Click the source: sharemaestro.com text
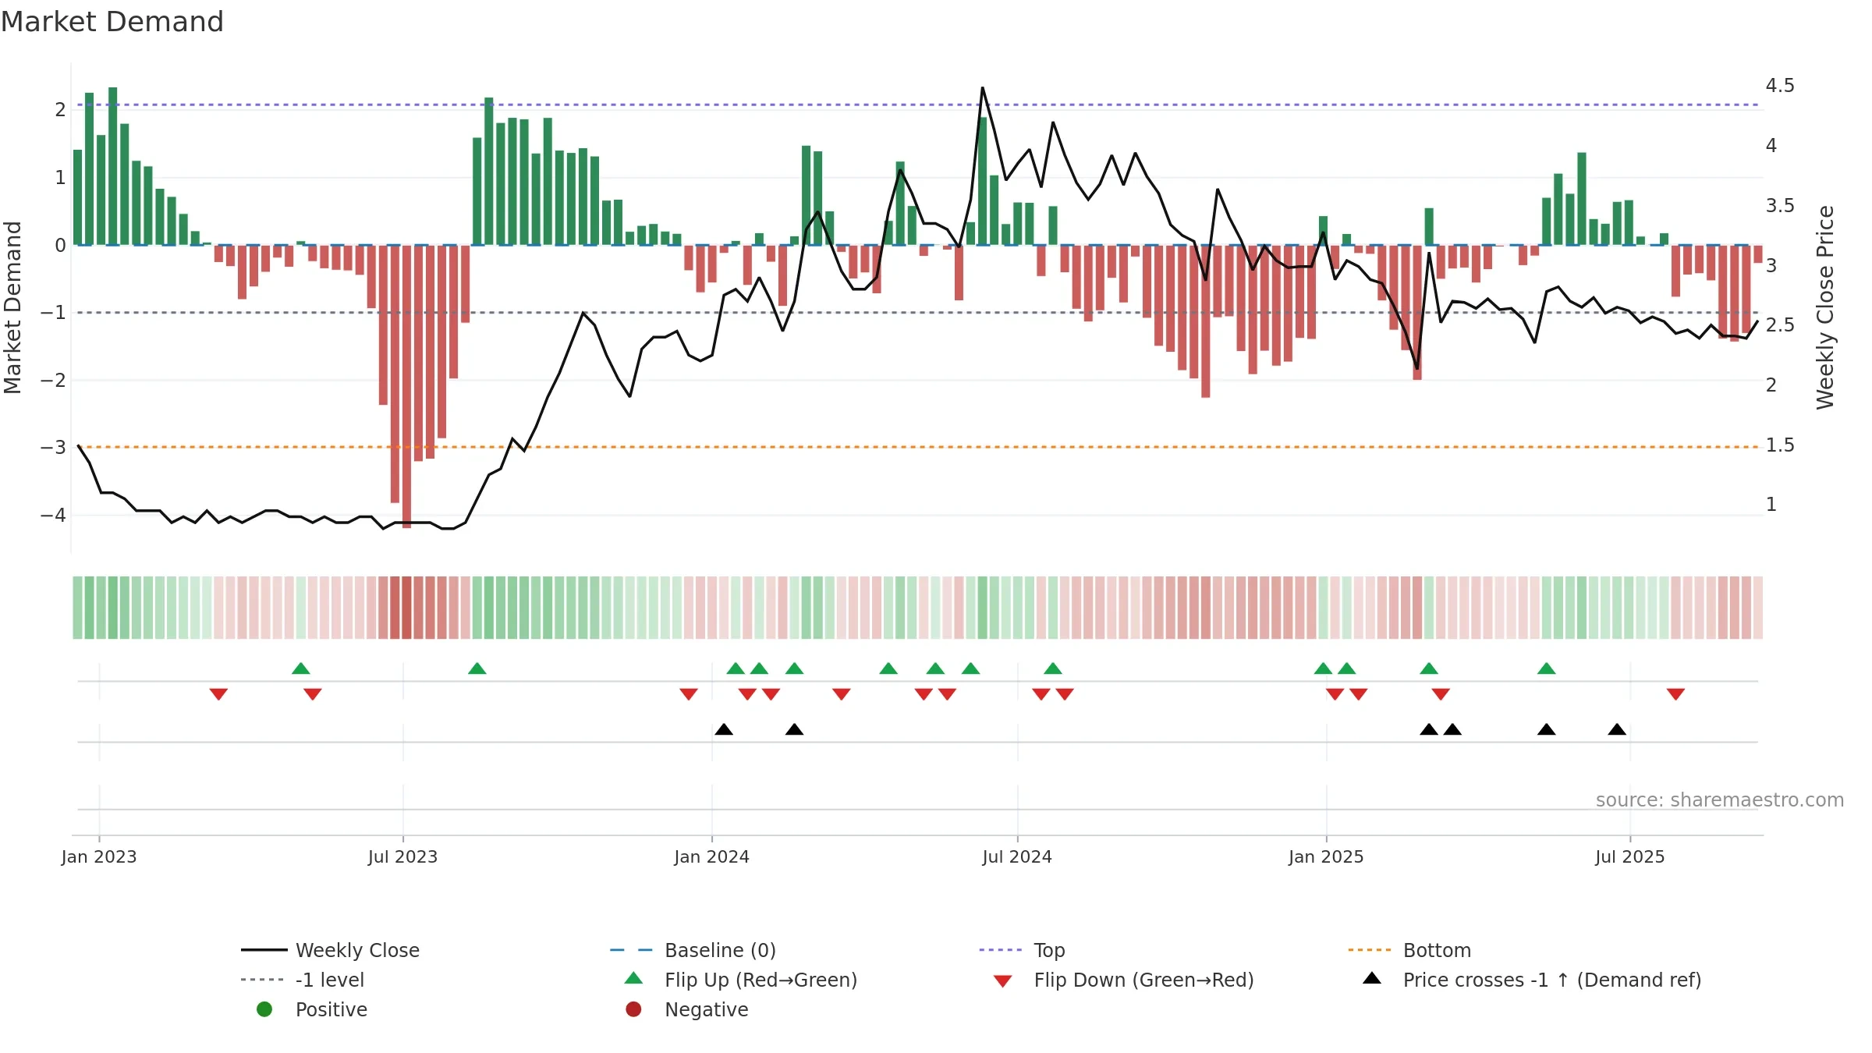 pos(1720,799)
